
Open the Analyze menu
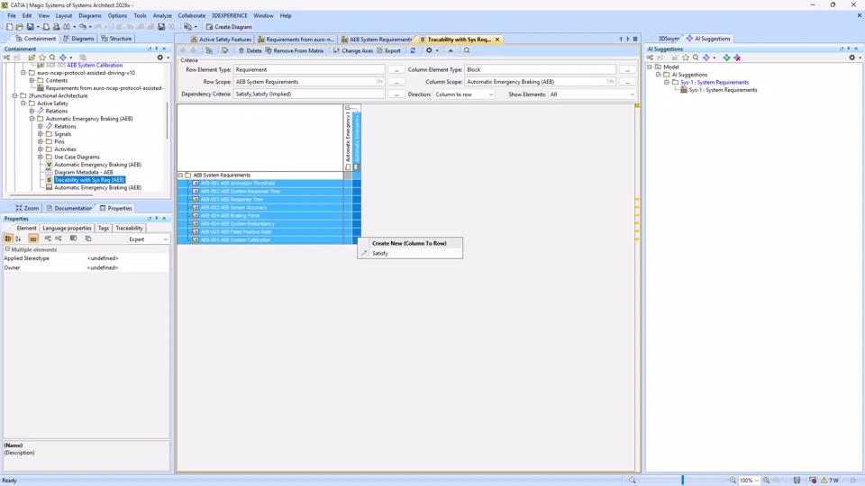click(x=162, y=15)
